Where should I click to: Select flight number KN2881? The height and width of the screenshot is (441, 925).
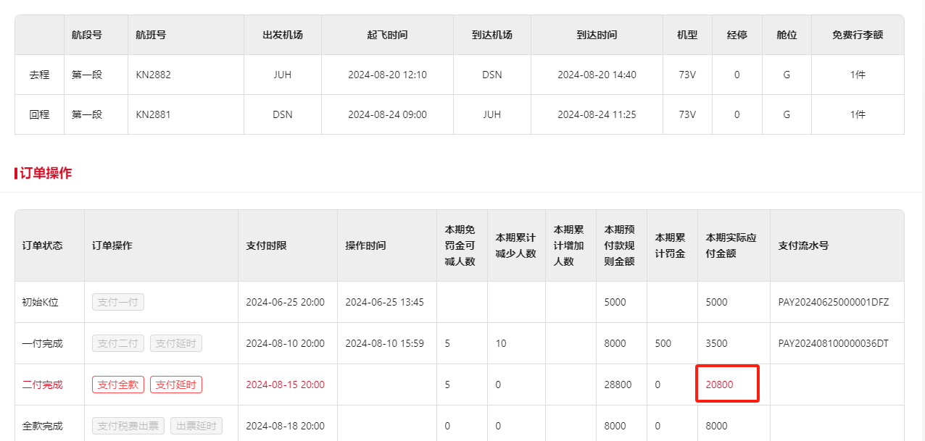coord(154,114)
